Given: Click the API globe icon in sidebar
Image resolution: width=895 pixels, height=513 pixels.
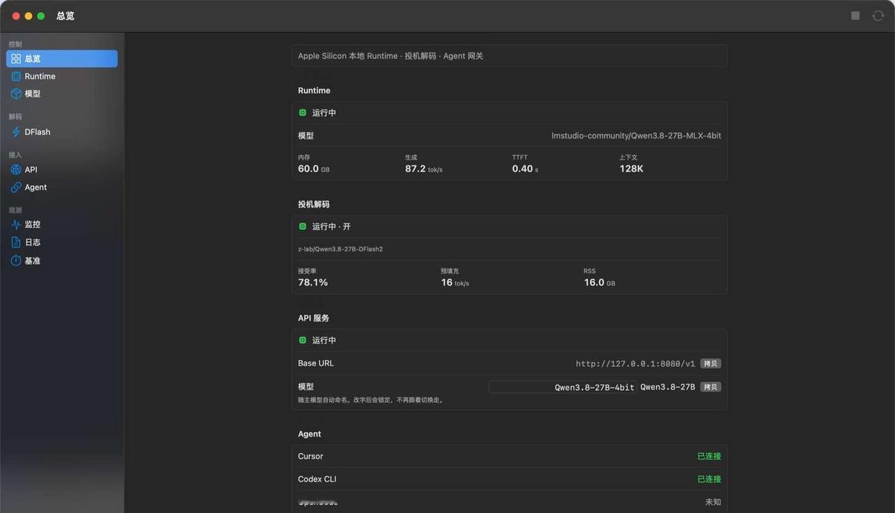Looking at the screenshot, I should [x=16, y=170].
